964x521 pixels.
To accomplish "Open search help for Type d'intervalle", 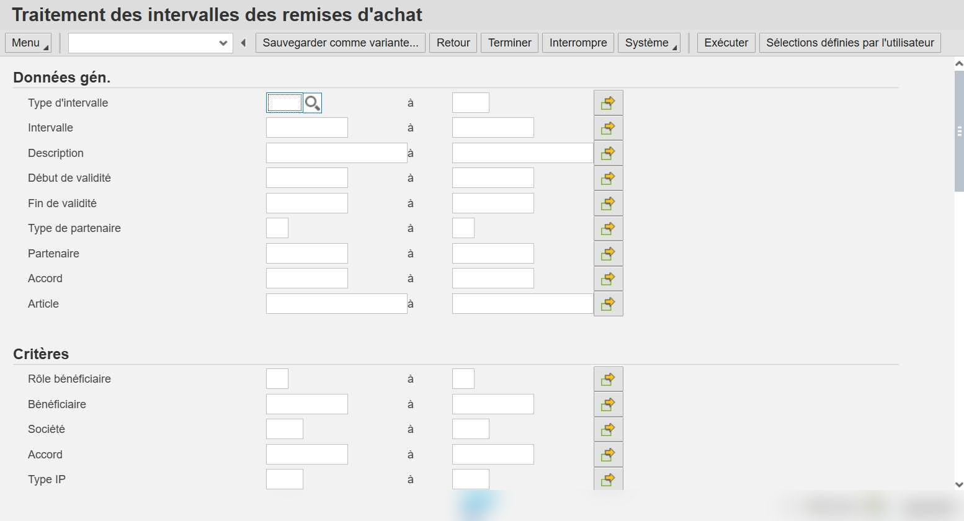I will 313,103.
